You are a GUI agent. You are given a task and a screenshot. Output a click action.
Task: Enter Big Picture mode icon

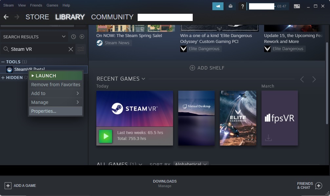coord(297,6)
